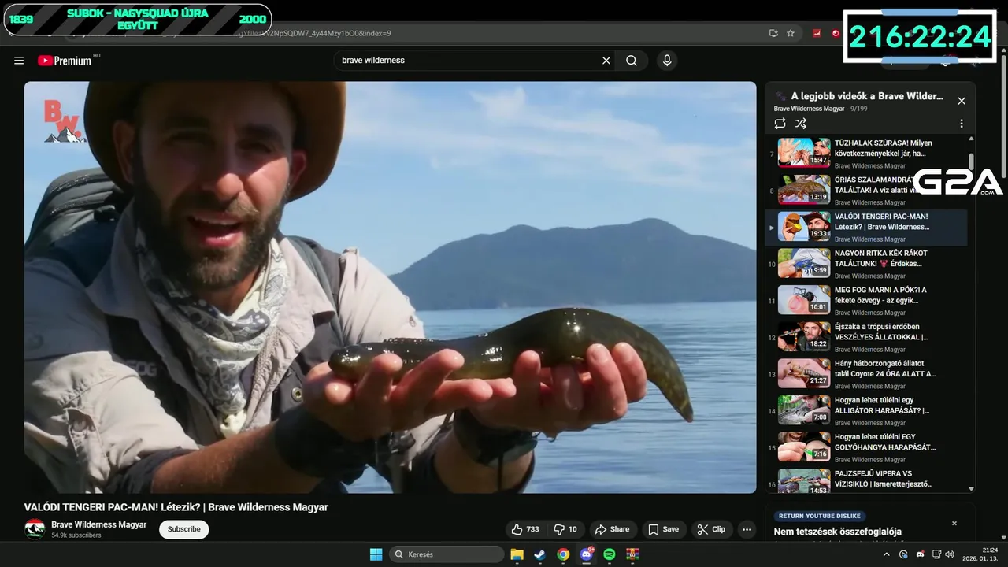This screenshot has height=567, width=1008.
Task: Open the YouTube guide hamburger menu
Action: point(19,61)
